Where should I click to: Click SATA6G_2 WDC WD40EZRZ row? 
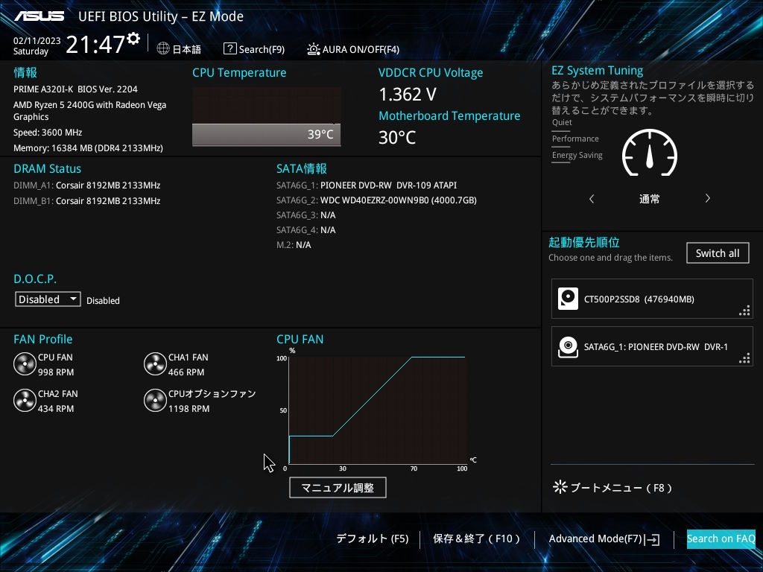point(376,200)
